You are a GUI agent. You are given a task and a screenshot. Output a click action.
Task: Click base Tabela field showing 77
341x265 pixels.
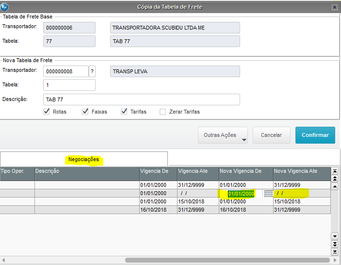click(69, 41)
